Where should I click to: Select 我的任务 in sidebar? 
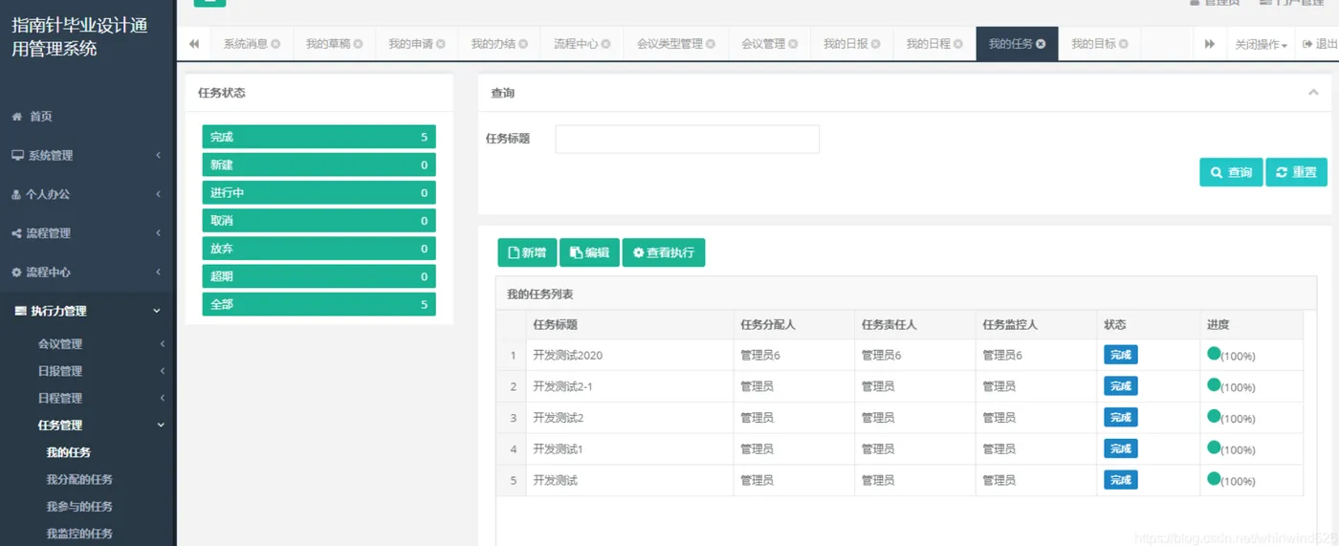click(69, 452)
